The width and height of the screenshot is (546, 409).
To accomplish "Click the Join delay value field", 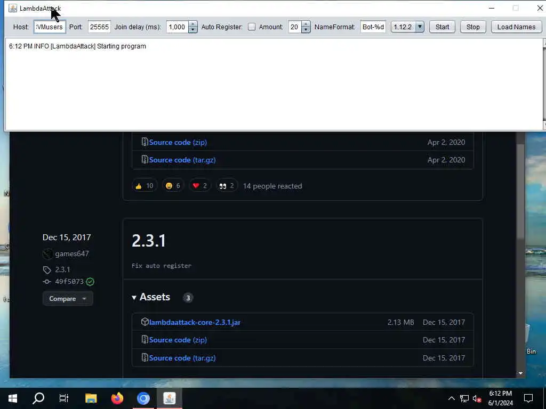I will tap(178, 27).
